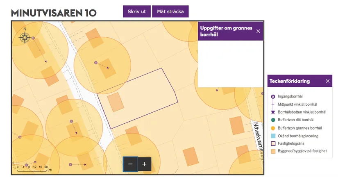
Task: Click the Mät sträcka button
Action: [x=170, y=11]
